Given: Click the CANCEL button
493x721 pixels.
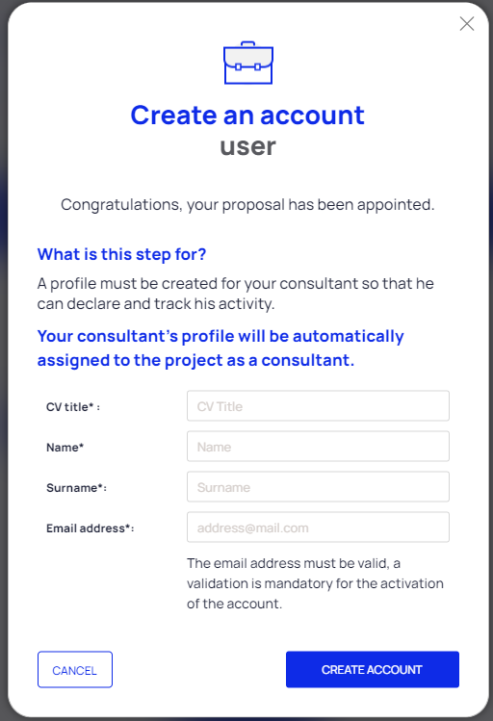Looking at the screenshot, I should (75, 670).
